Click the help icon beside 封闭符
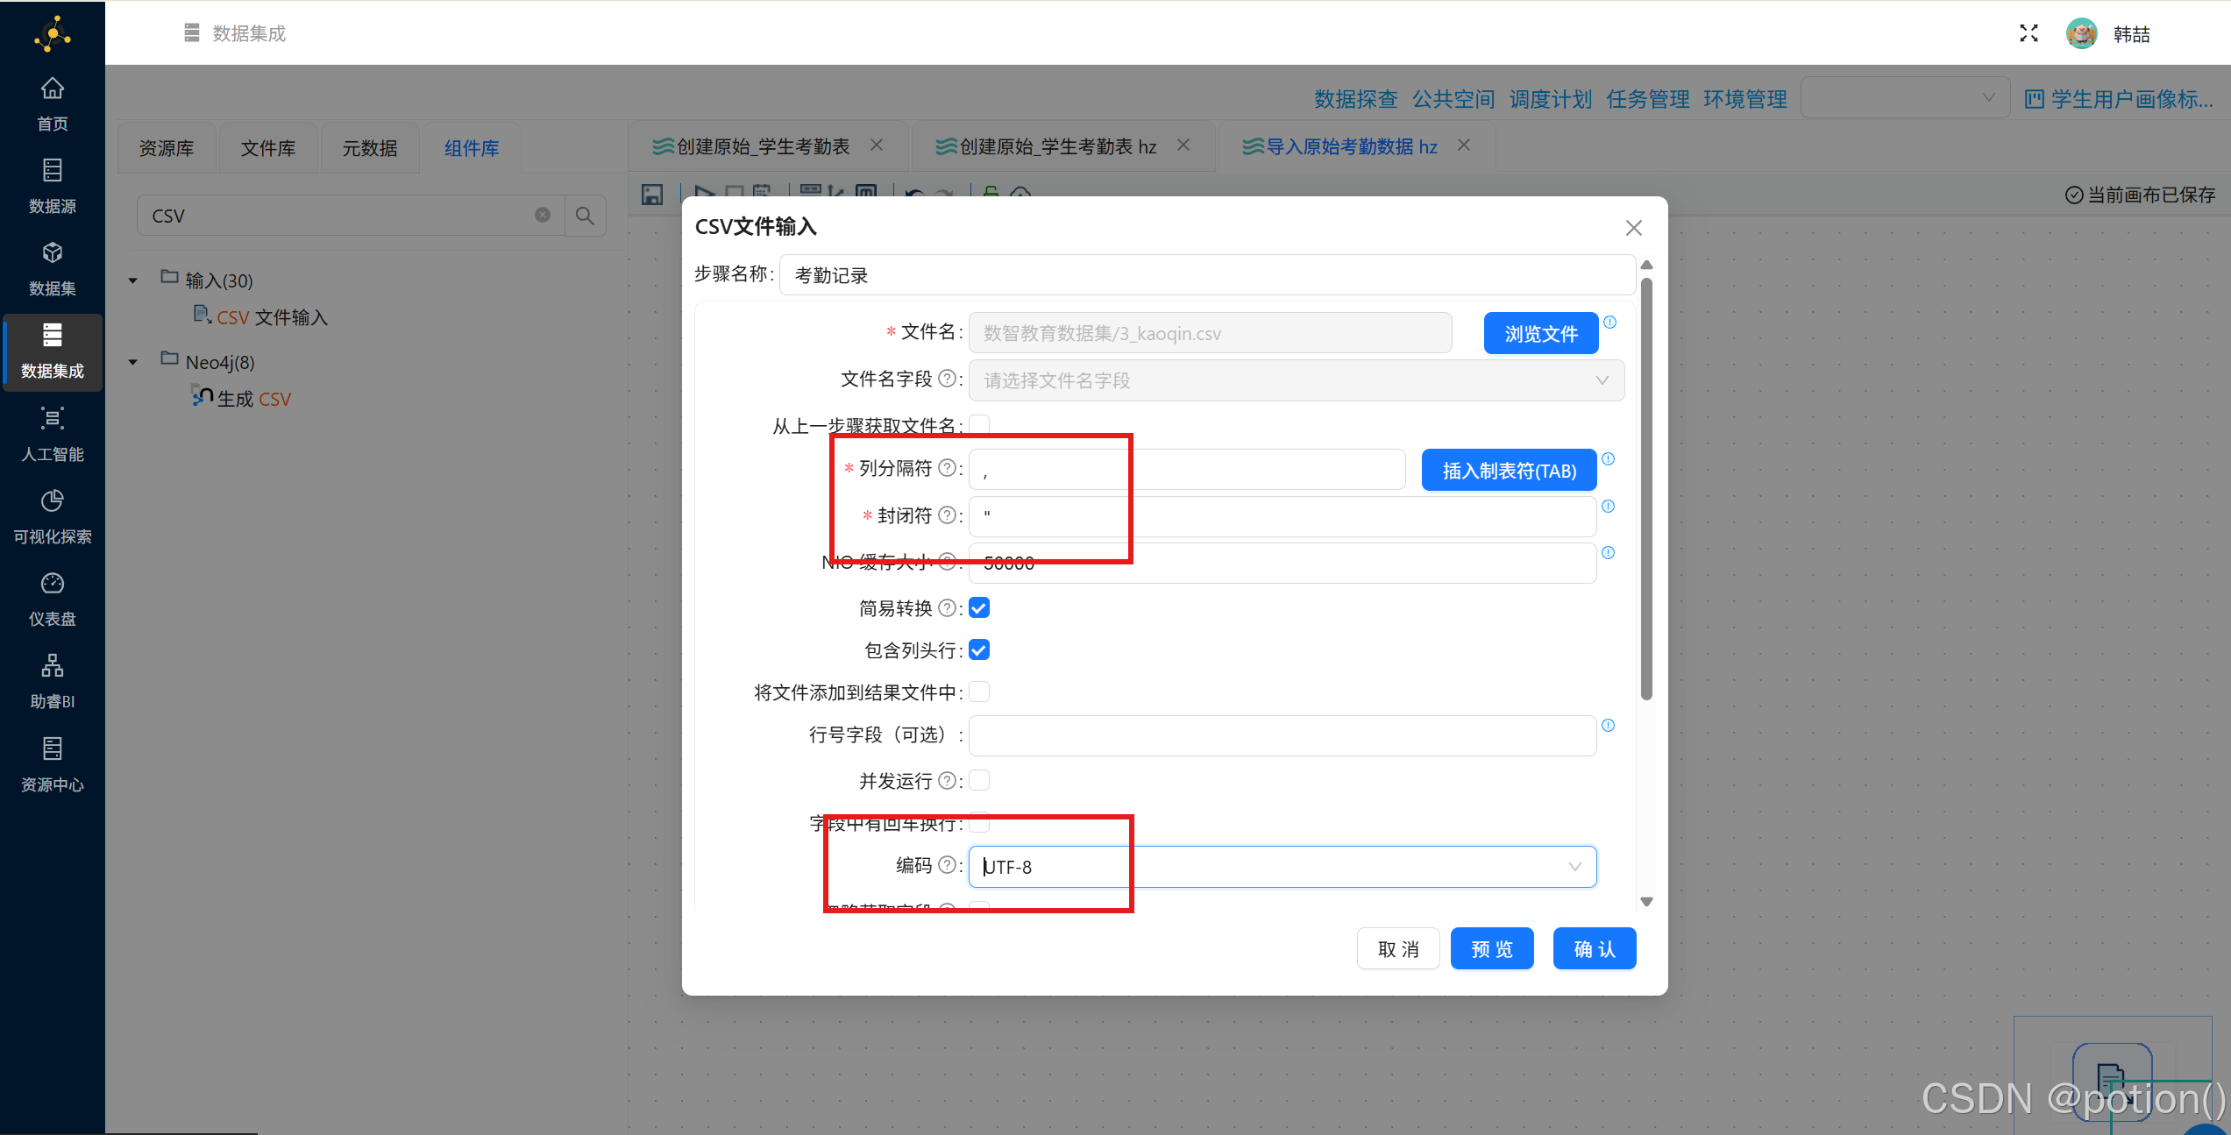The height and width of the screenshot is (1135, 2231). pyautogui.click(x=947, y=515)
